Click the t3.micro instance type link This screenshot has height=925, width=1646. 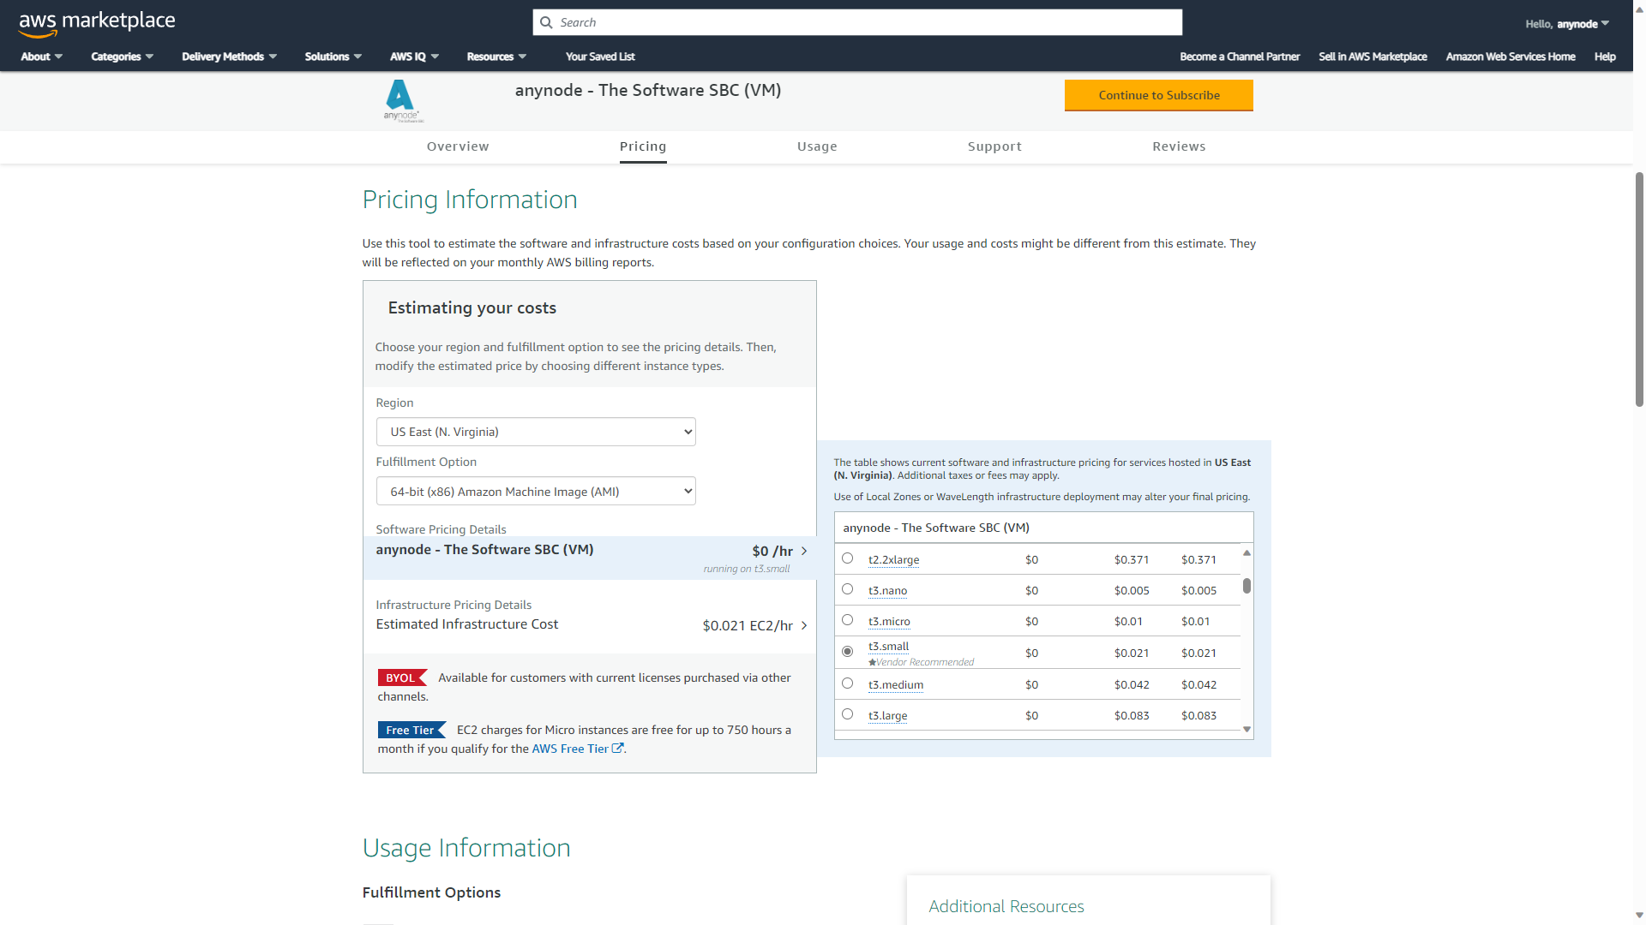click(889, 621)
